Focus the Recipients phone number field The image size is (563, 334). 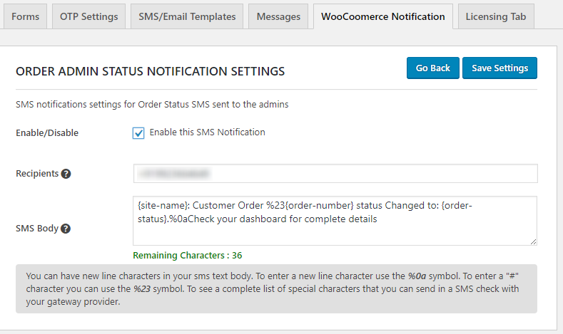pyautogui.click(x=335, y=174)
